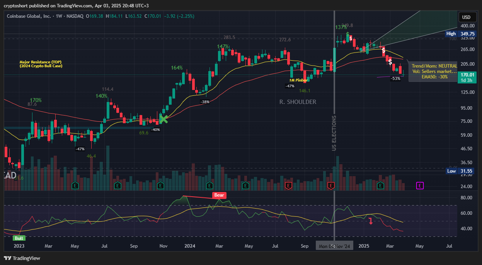Click the 147% gain label
The height and width of the screenshot is (265, 482).
tap(223, 46)
